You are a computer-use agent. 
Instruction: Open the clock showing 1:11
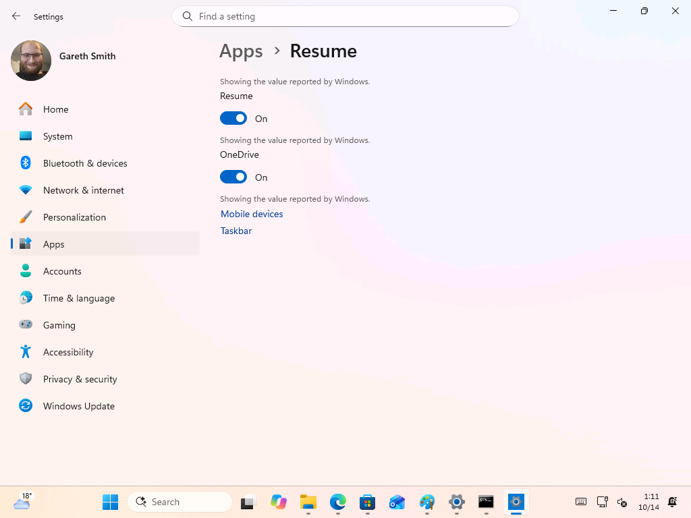pos(648,502)
